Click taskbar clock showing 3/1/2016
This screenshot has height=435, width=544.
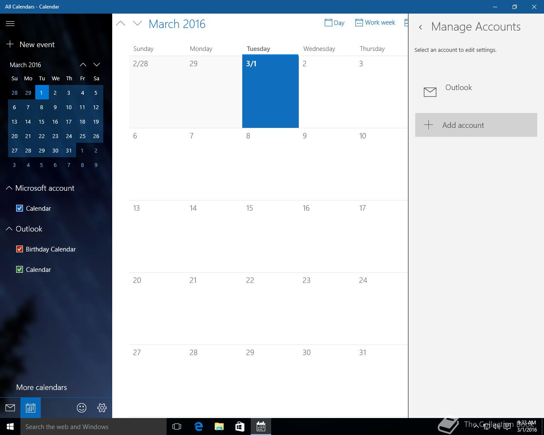527,427
